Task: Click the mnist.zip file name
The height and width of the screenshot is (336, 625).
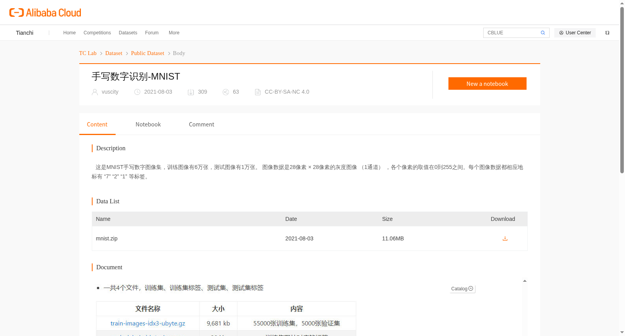Action: pos(107,238)
